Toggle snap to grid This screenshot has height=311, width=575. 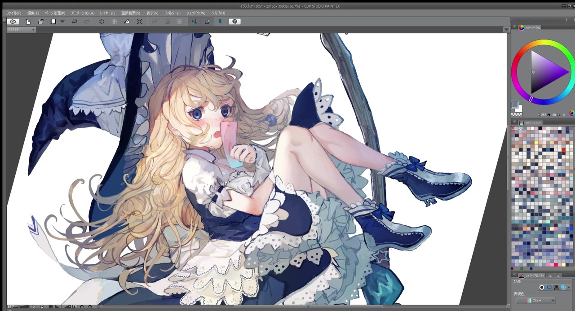[220, 22]
